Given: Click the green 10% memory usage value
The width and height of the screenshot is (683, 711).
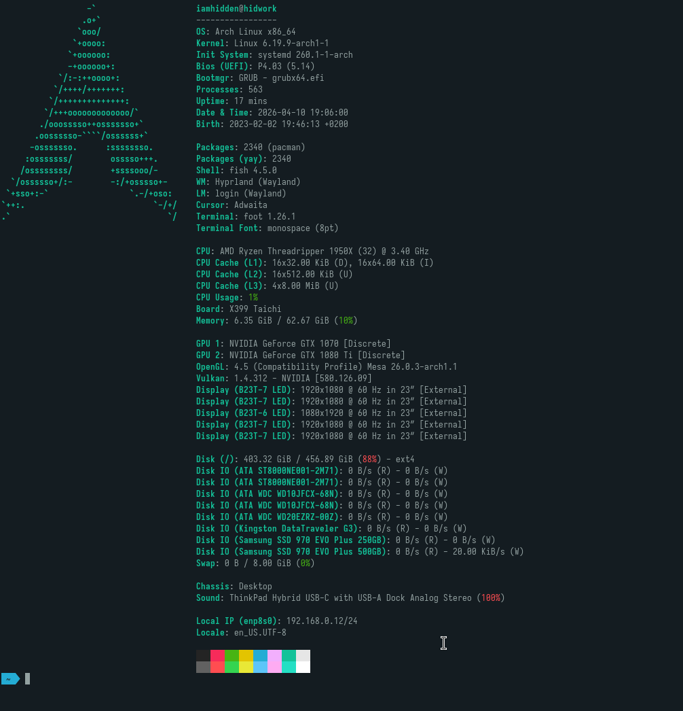Looking at the screenshot, I should coord(346,321).
